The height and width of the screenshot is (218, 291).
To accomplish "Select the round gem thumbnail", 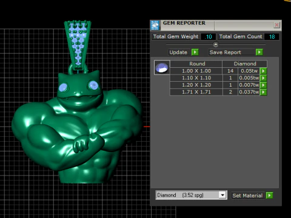I will 162,68.
